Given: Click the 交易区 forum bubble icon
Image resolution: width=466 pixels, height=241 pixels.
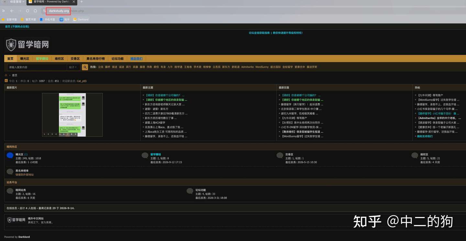Looking at the screenshot, I should [x=280, y=155].
